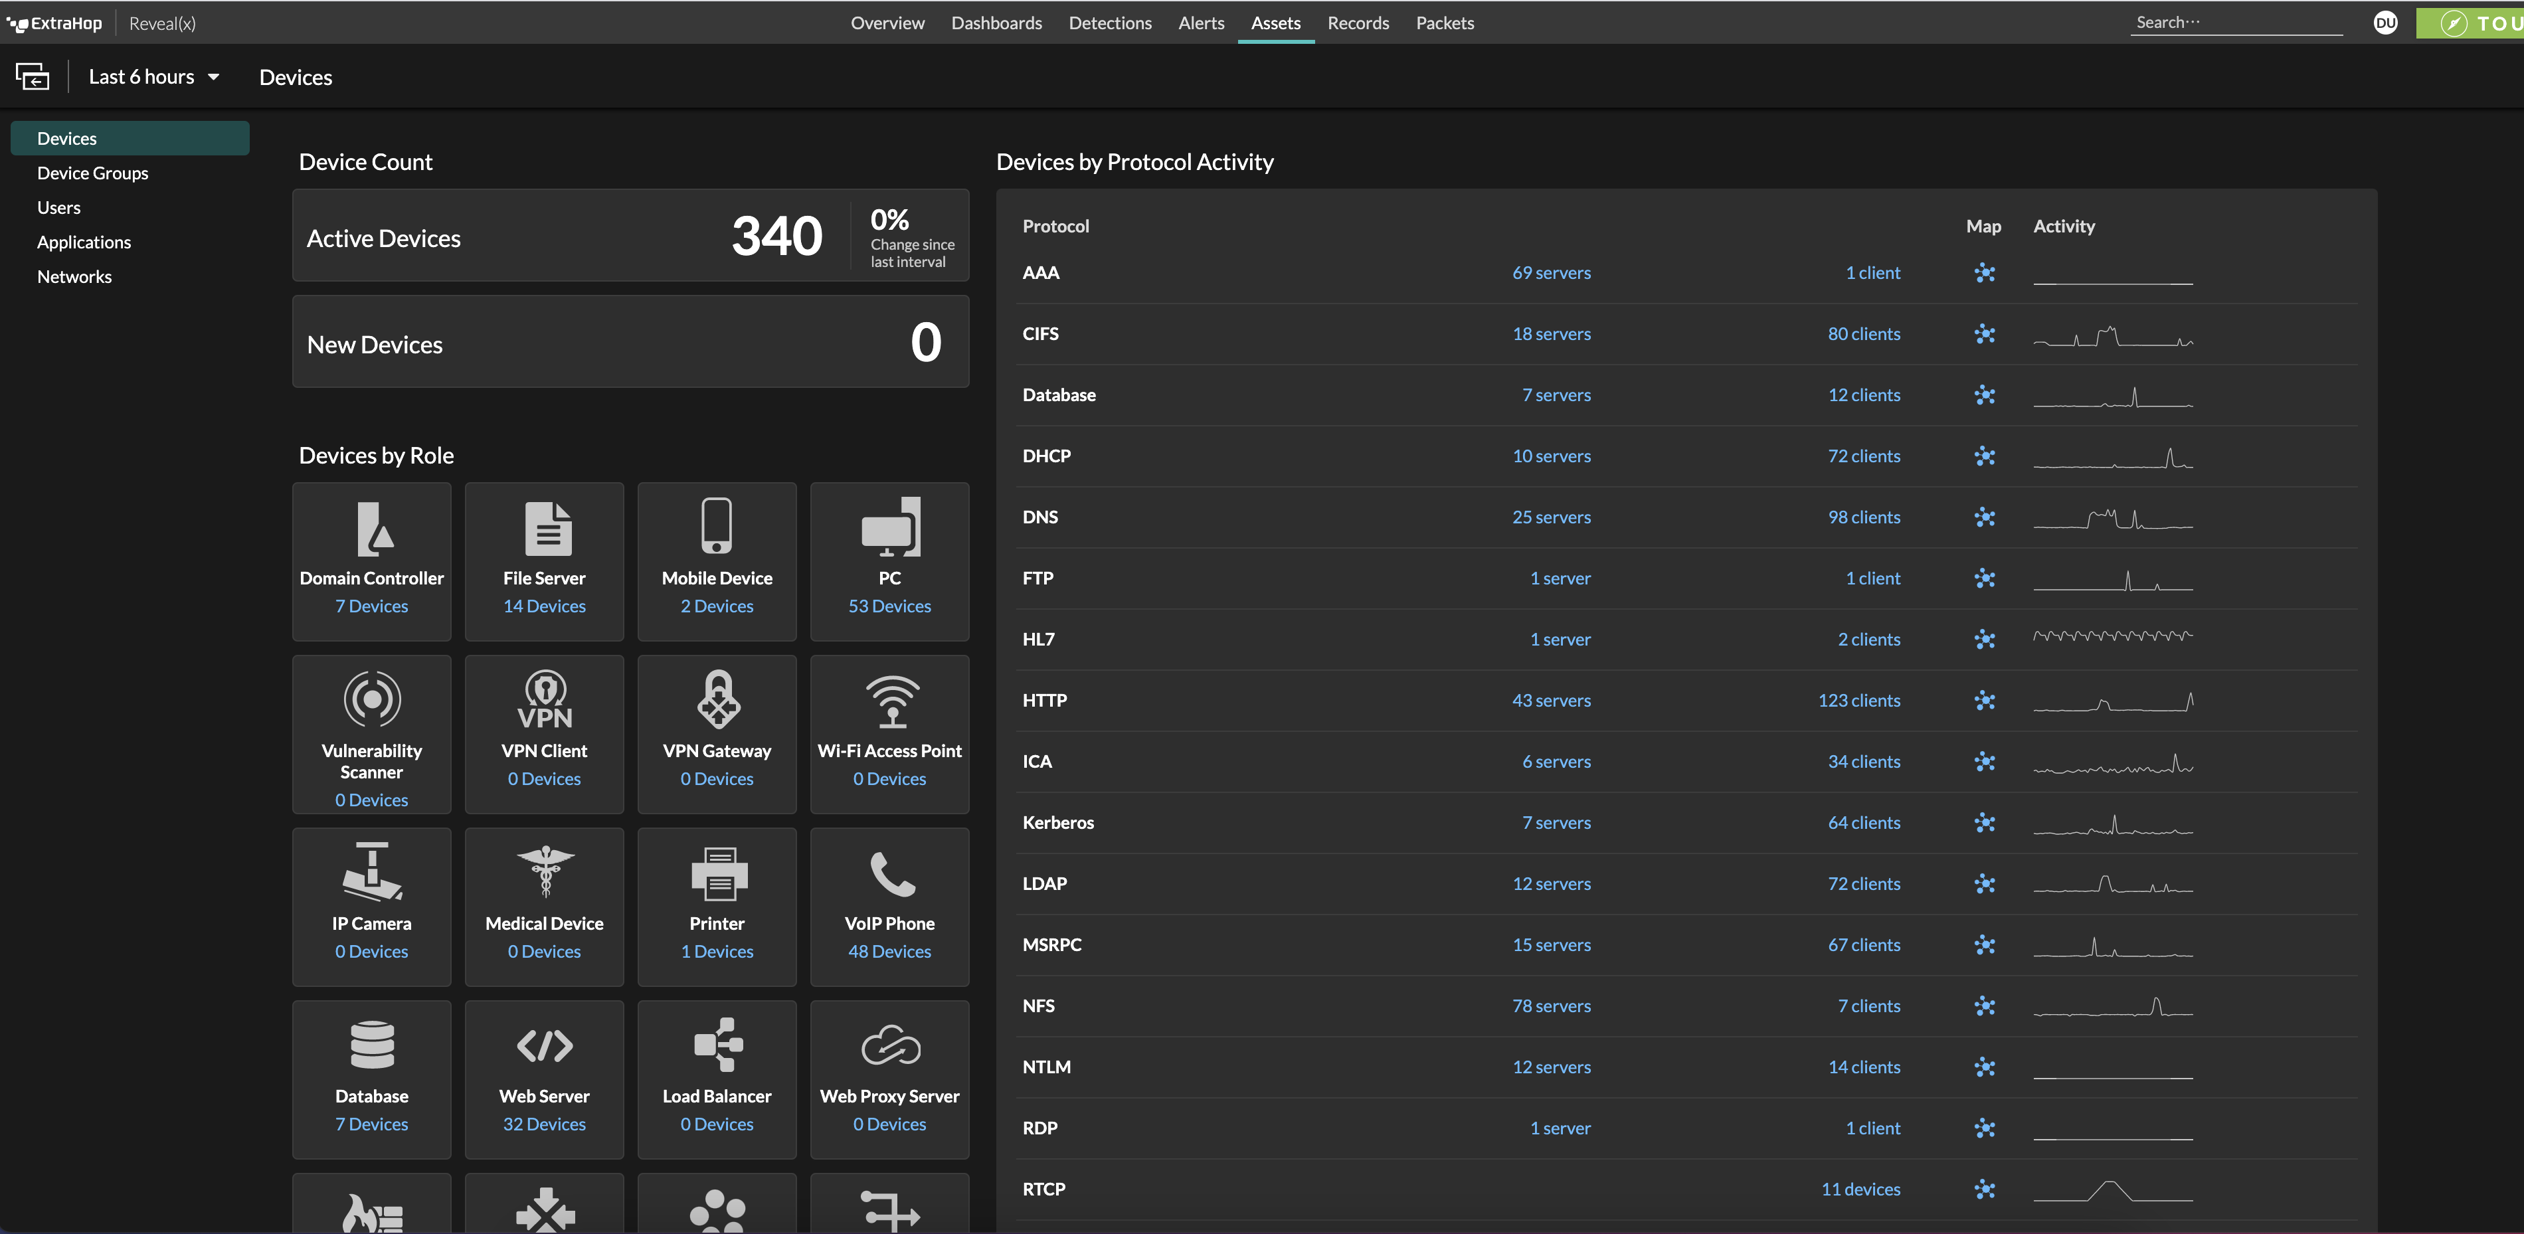Image resolution: width=2524 pixels, height=1234 pixels.
Task: Open the activity map for AAA
Action: point(1984,273)
